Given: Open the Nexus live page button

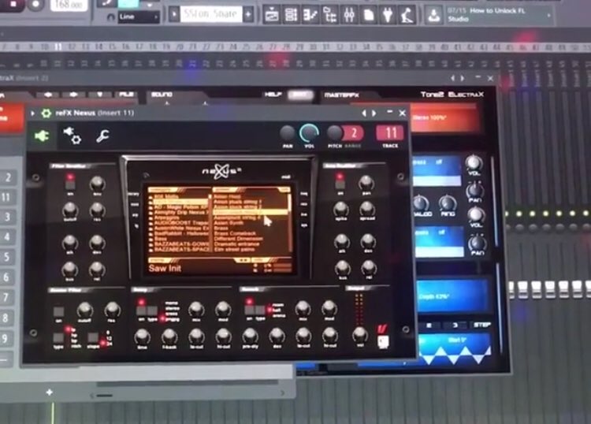Looking at the screenshot, I should pos(304,214).
